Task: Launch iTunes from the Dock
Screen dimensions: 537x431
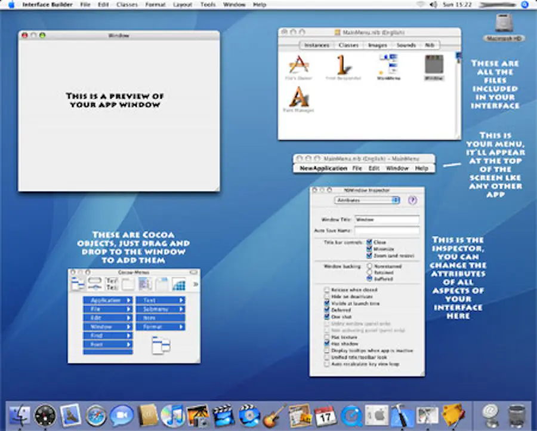Action: click(173, 415)
